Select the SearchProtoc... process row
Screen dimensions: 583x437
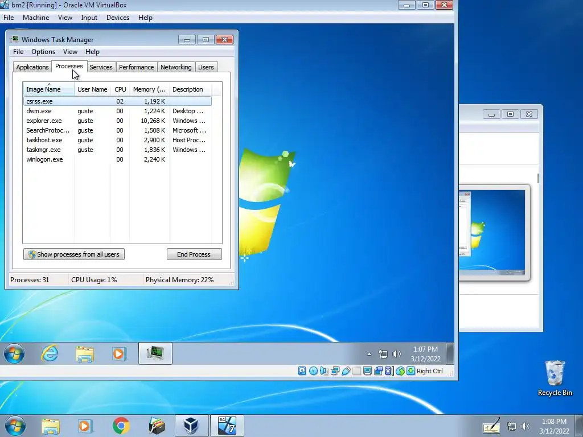(117, 130)
